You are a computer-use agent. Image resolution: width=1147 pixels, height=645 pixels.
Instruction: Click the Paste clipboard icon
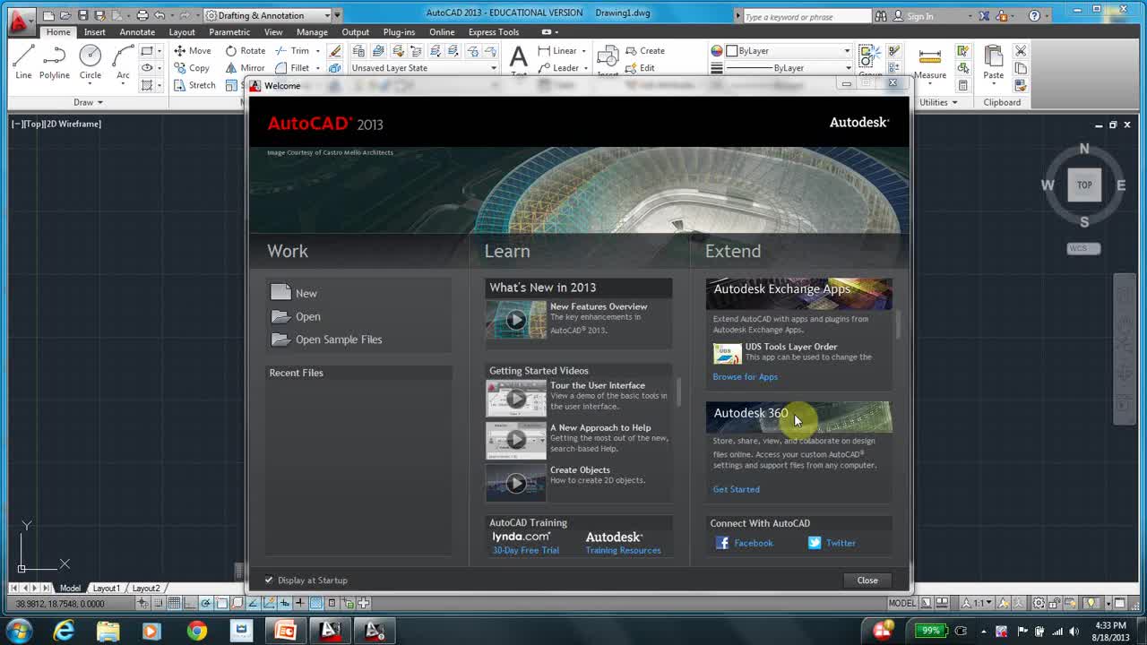click(x=993, y=61)
